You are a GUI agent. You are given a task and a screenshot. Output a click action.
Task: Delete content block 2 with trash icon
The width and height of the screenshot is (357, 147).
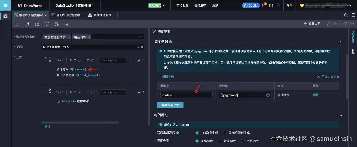(50, 94)
